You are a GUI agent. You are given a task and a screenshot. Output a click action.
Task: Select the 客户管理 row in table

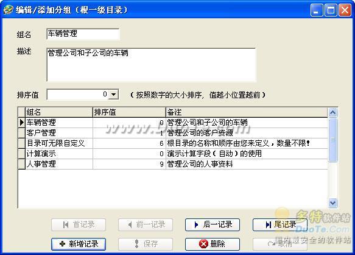[x=177, y=133]
